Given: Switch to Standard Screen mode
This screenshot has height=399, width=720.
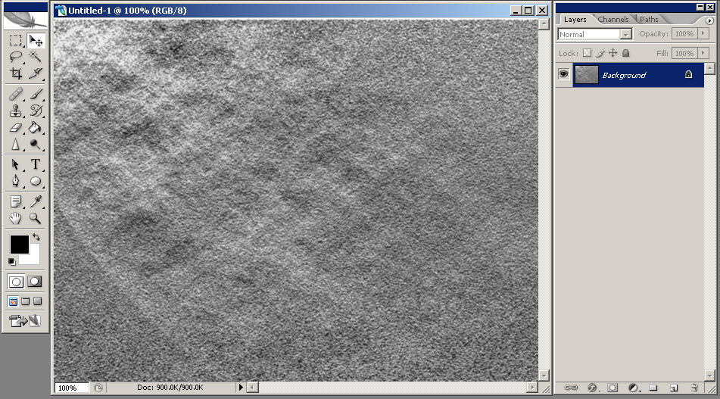Looking at the screenshot, I should pyautogui.click(x=14, y=301).
